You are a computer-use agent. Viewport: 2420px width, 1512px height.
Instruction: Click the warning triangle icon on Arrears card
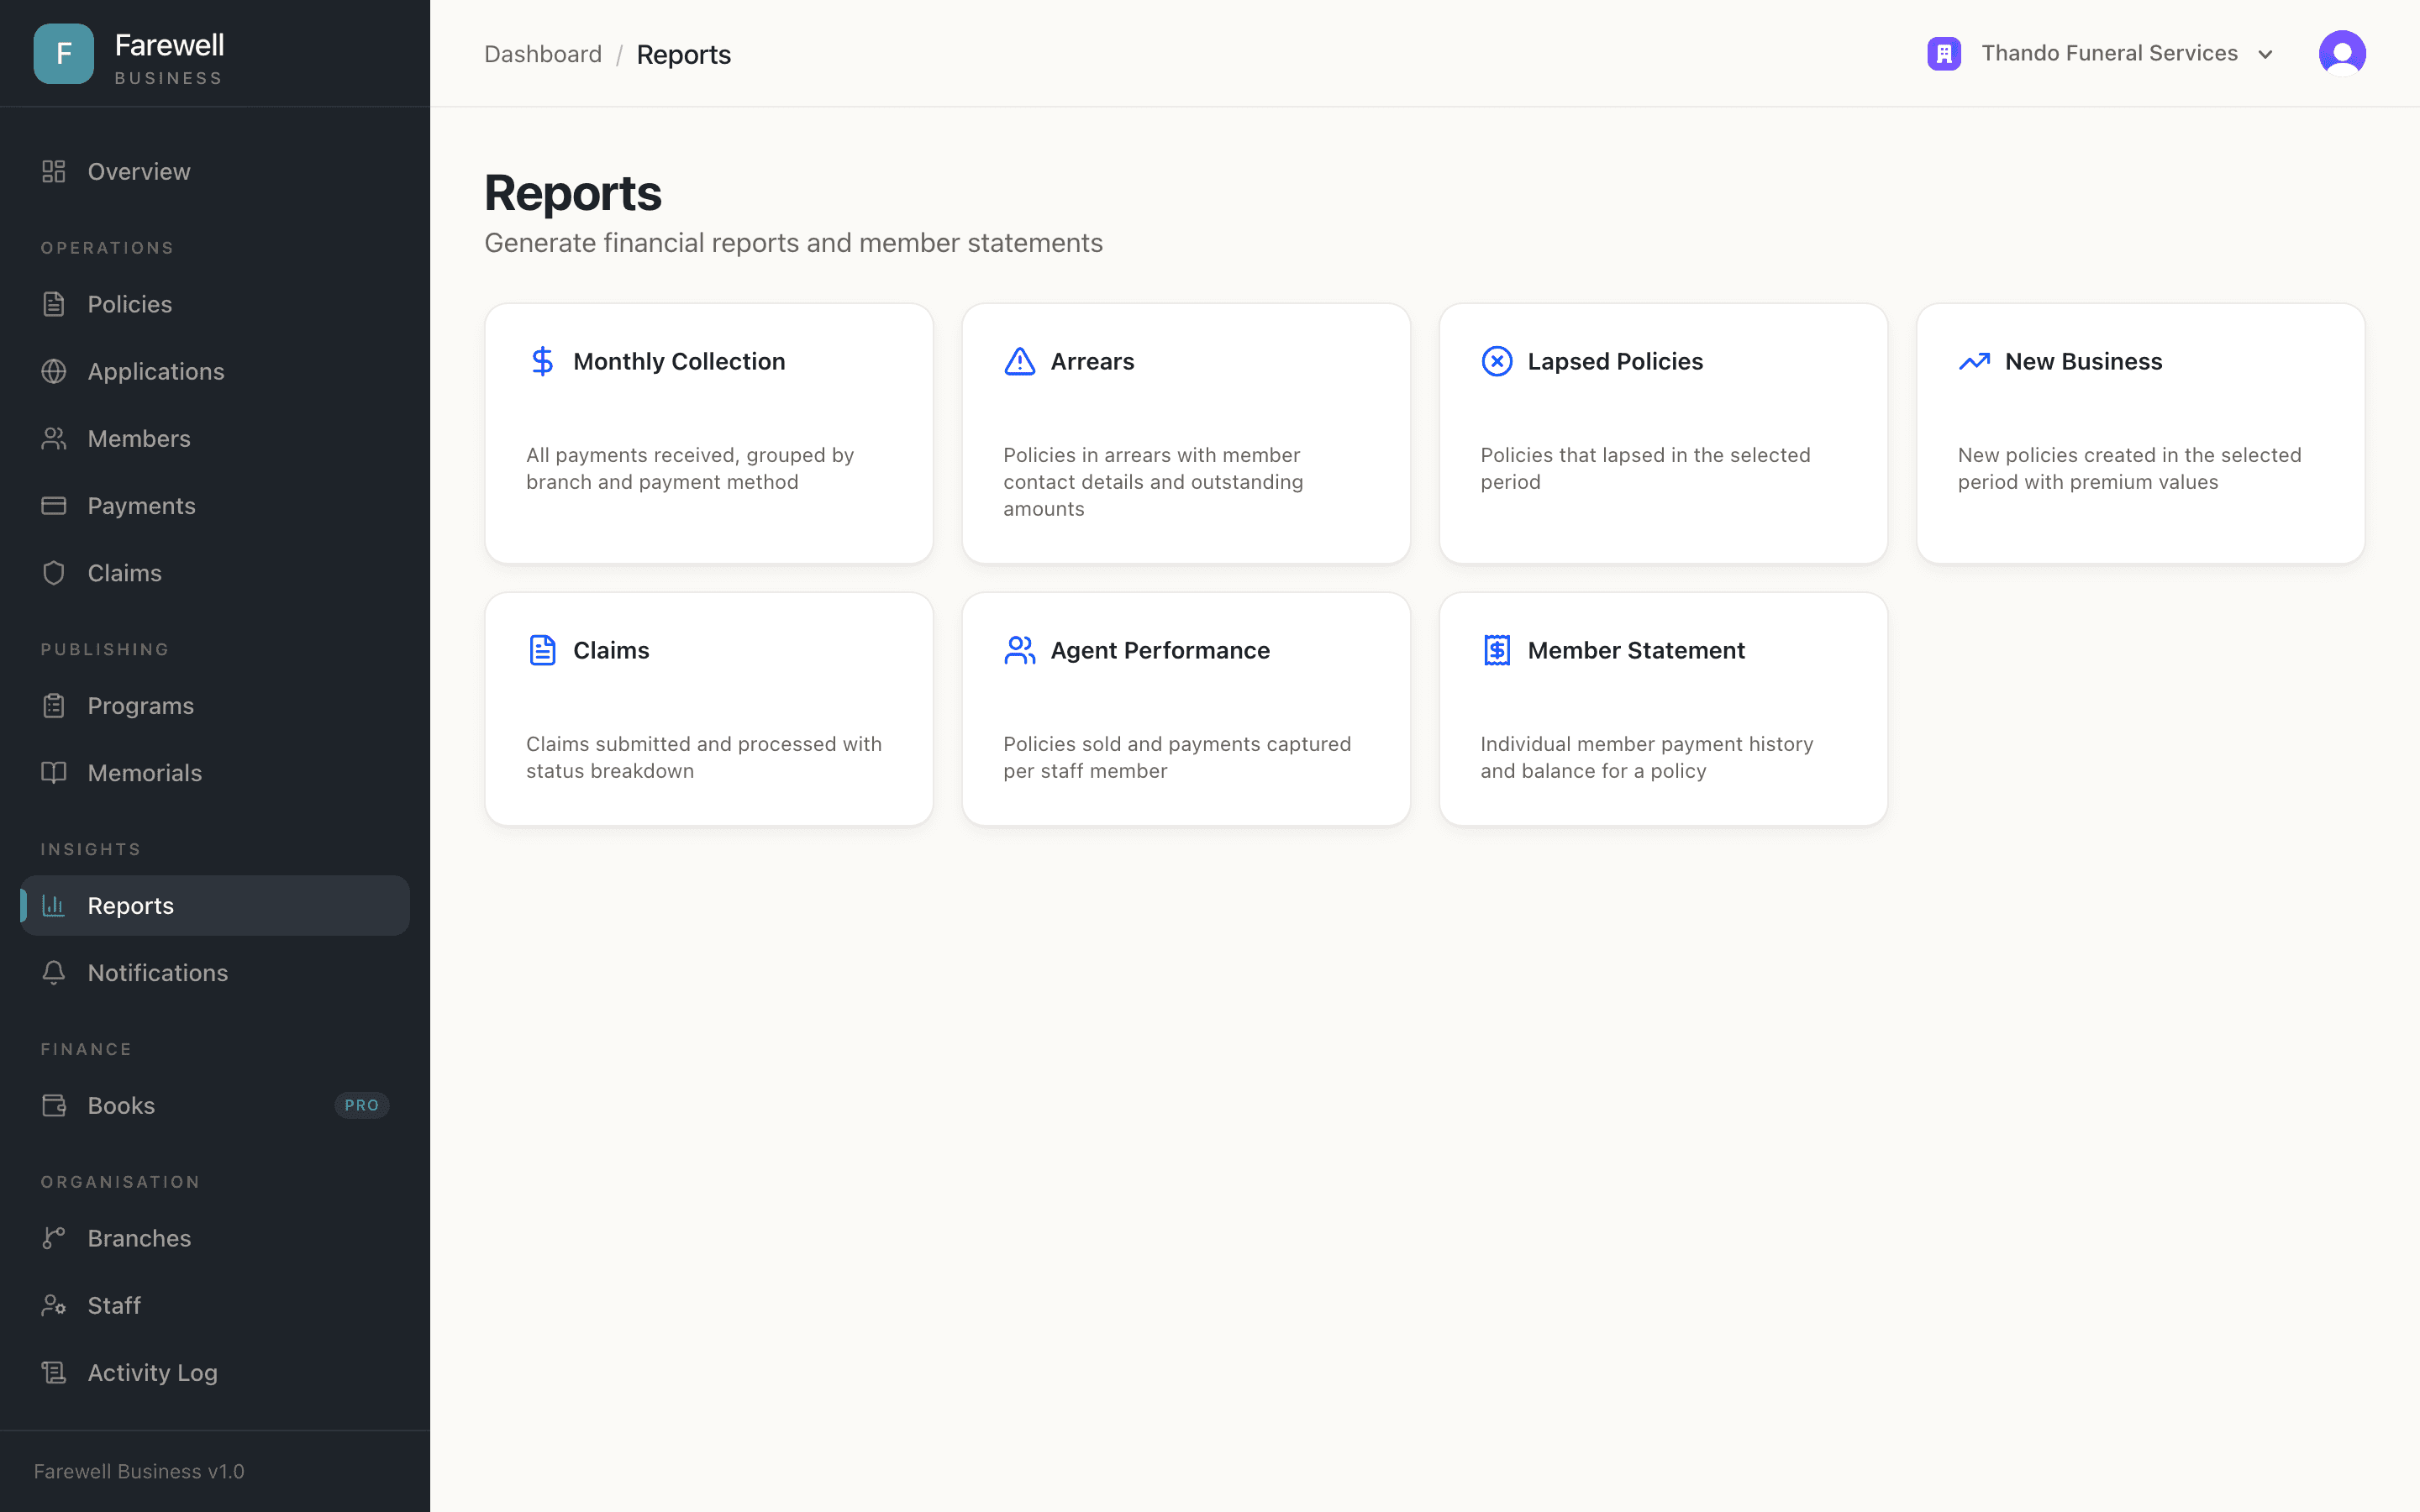1019,361
